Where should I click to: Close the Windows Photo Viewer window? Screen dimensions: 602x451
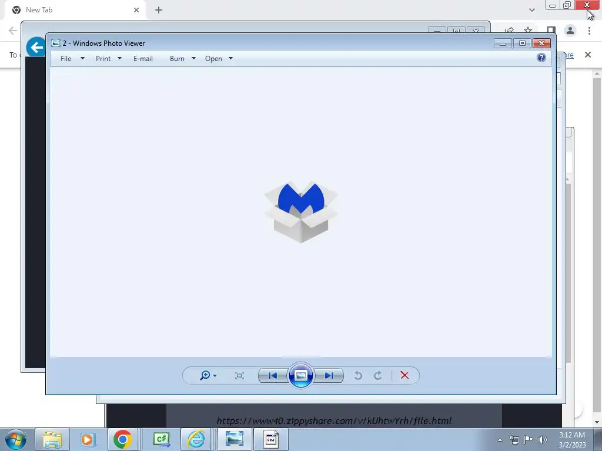(541, 43)
